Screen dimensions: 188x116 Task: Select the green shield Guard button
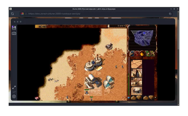(148, 54)
